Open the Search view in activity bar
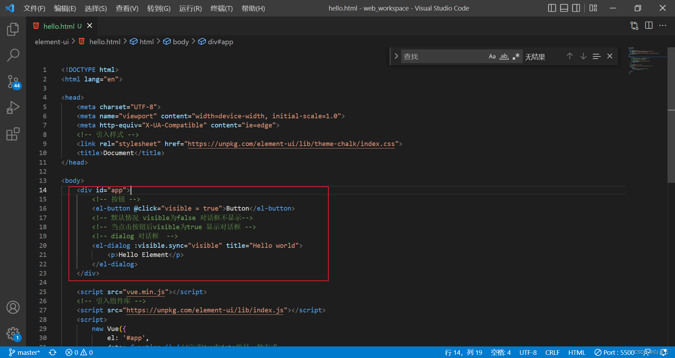Screen dimensions: 675x358 click(13, 55)
